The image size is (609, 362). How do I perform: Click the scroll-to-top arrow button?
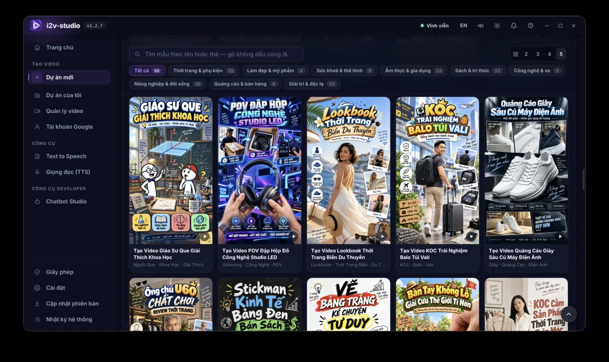click(x=568, y=314)
